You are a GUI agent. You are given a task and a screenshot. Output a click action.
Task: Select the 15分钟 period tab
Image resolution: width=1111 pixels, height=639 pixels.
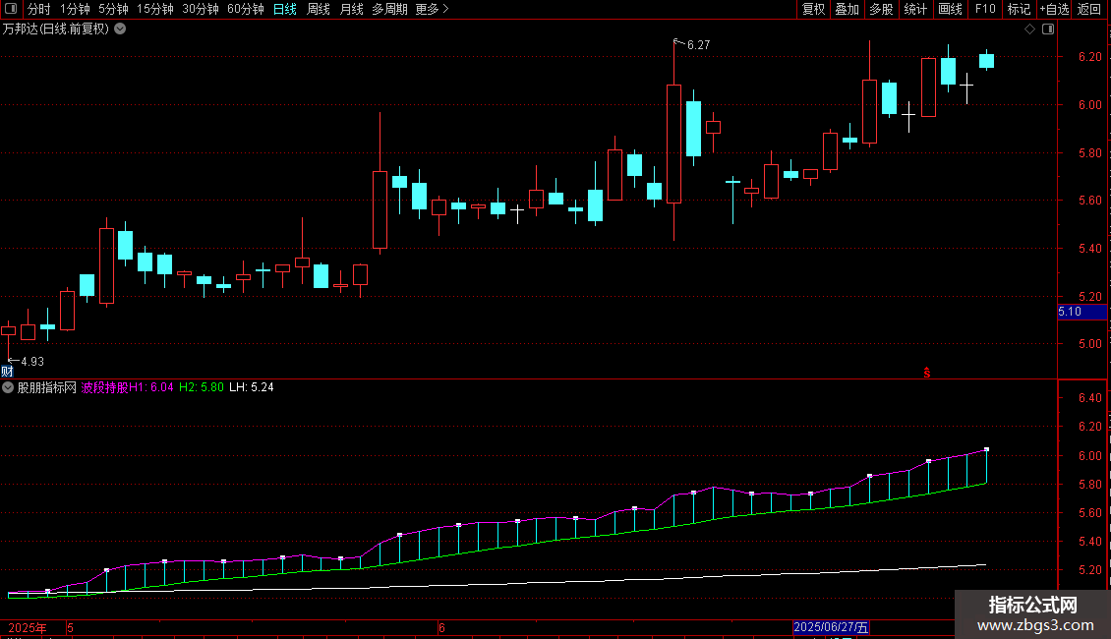[x=155, y=9]
